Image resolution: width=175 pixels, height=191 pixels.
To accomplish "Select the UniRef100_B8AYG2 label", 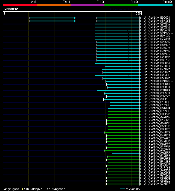I will (157, 60).
